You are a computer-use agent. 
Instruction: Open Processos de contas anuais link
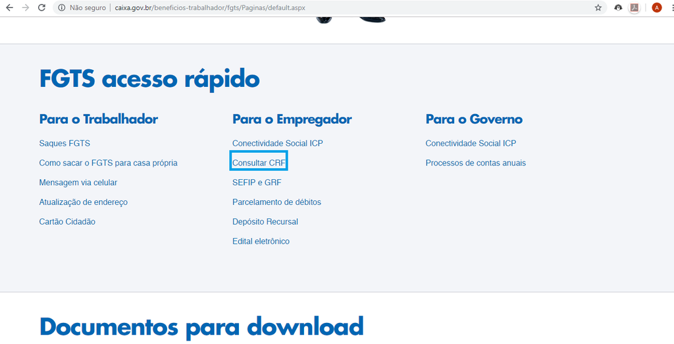click(x=476, y=163)
